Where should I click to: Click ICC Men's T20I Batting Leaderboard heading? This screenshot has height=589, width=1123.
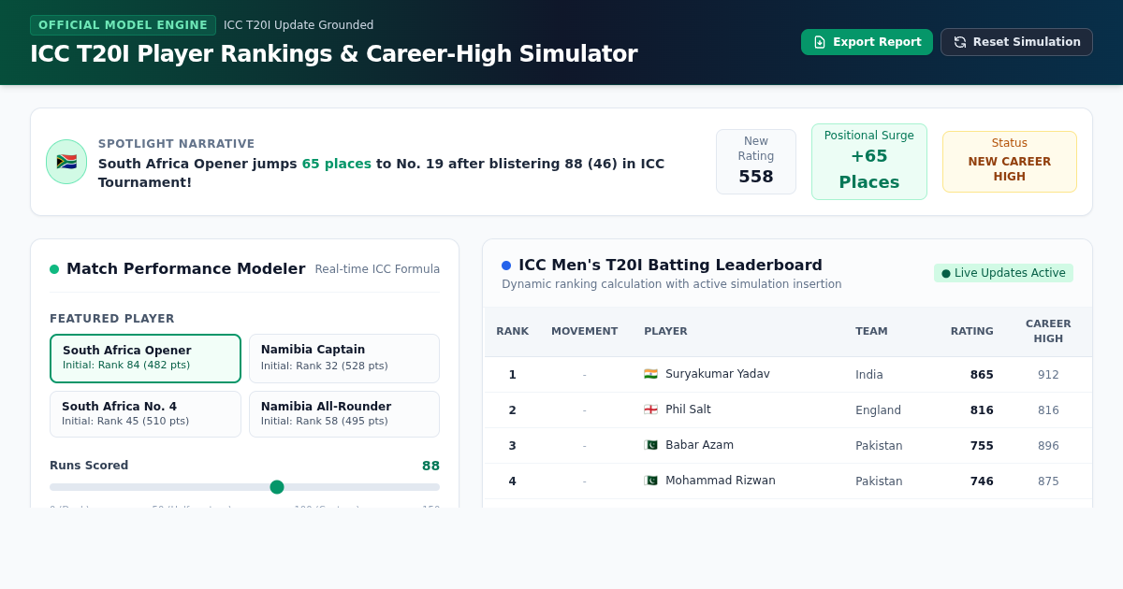point(670,266)
